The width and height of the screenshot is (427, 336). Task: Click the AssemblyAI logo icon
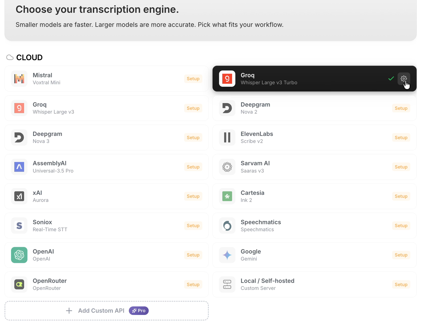pyautogui.click(x=19, y=167)
